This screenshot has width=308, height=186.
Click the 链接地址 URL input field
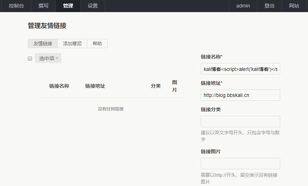coord(240,95)
